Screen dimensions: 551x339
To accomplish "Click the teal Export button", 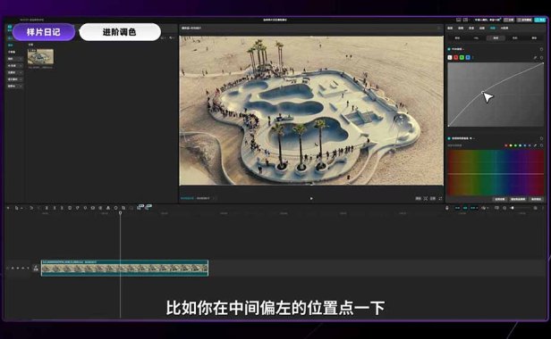I will pos(539,20).
